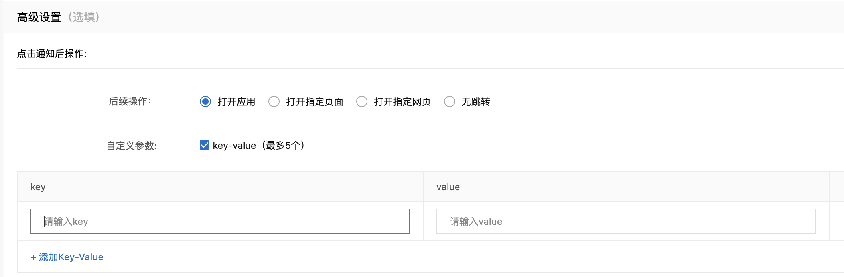This screenshot has height=277, width=844.
Task: Click the 点击通知后操作 heading
Action: pyautogui.click(x=52, y=54)
